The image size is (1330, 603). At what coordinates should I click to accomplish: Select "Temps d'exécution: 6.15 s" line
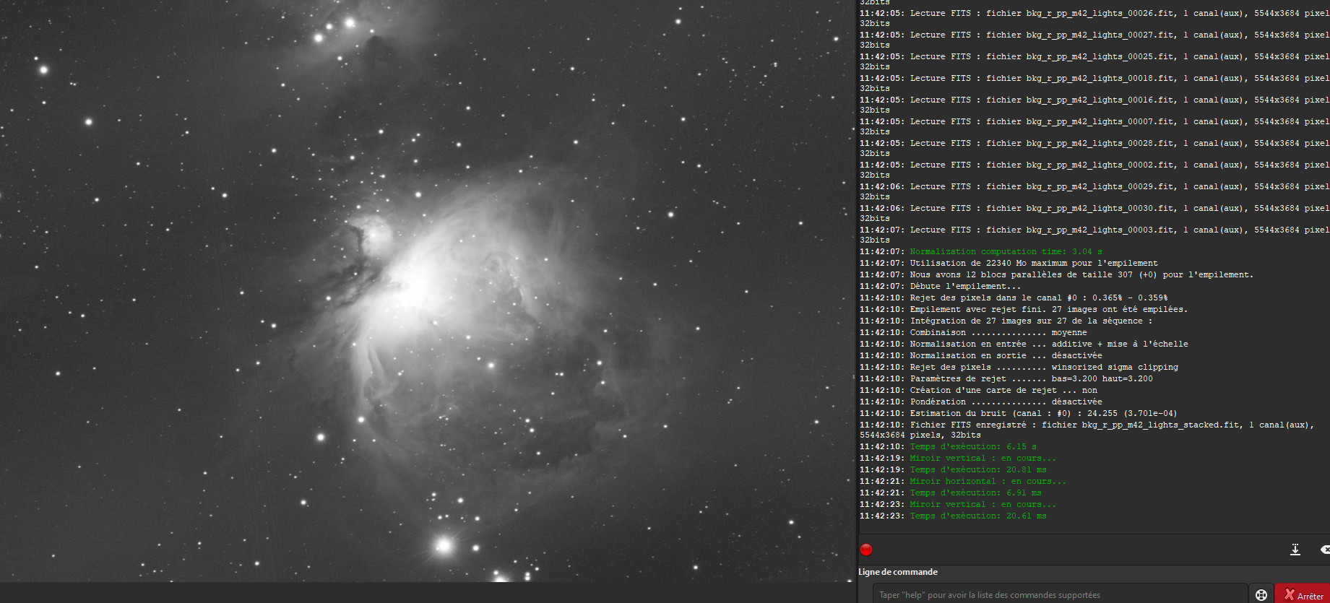click(948, 446)
